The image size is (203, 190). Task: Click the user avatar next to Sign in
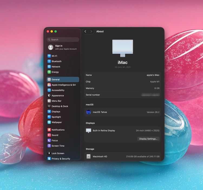(51, 47)
